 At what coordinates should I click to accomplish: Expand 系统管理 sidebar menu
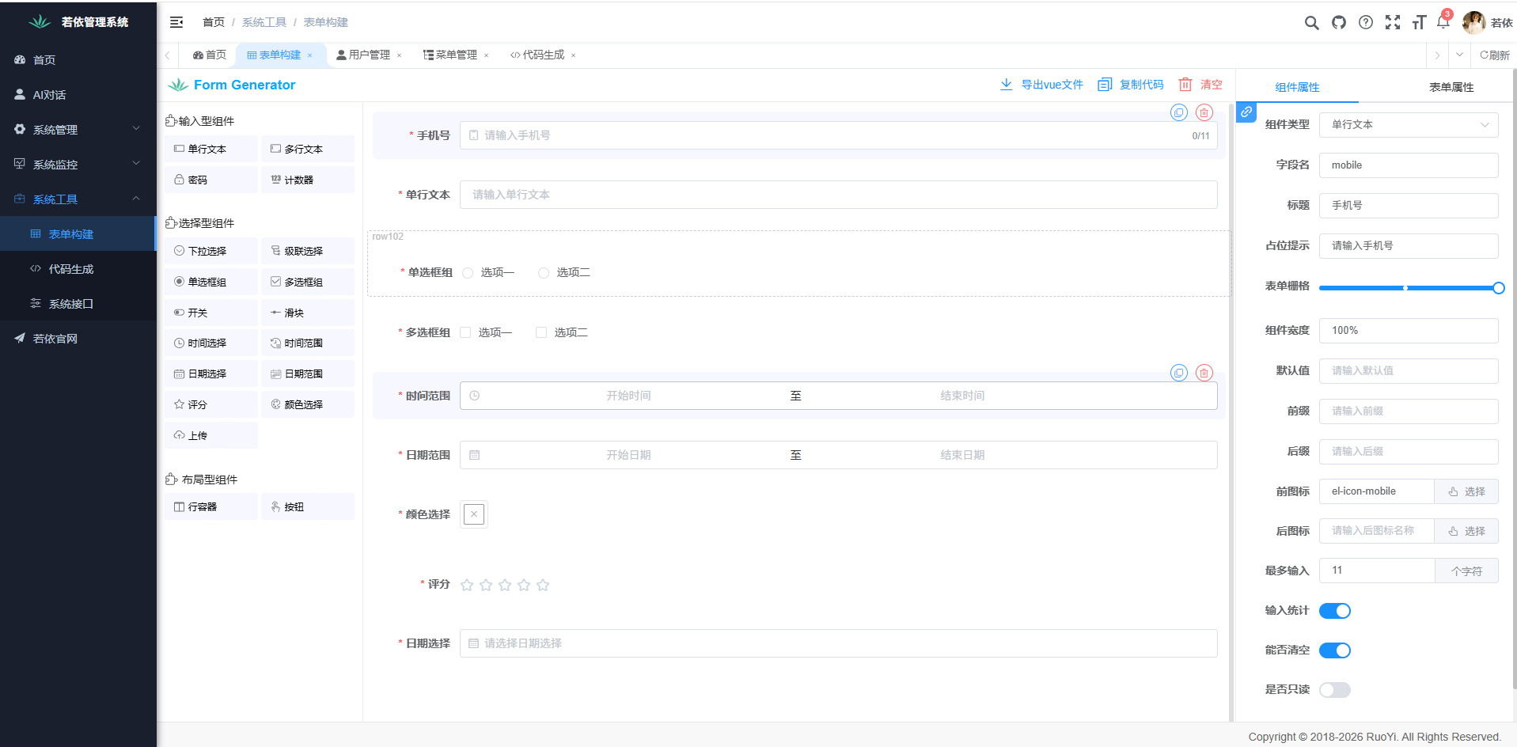tap(78, 129)
